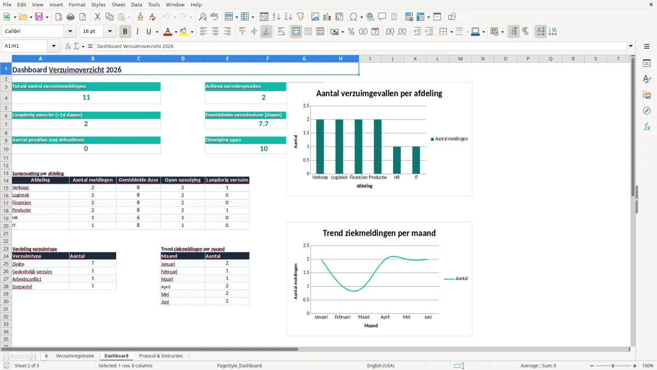Screen dimensions: 657x370
Task: Click the font color red A swatch
Action: [x=168, y=32]
